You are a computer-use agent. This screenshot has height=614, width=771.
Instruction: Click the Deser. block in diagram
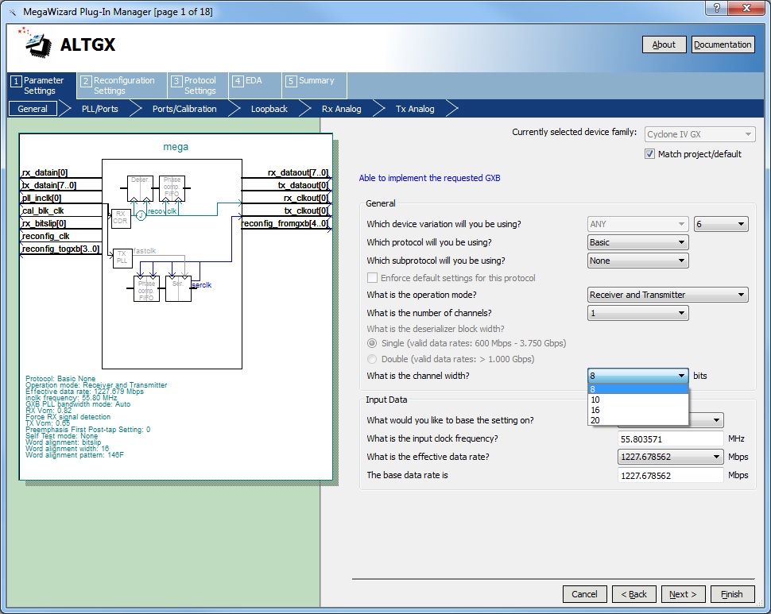click(140, 188)
